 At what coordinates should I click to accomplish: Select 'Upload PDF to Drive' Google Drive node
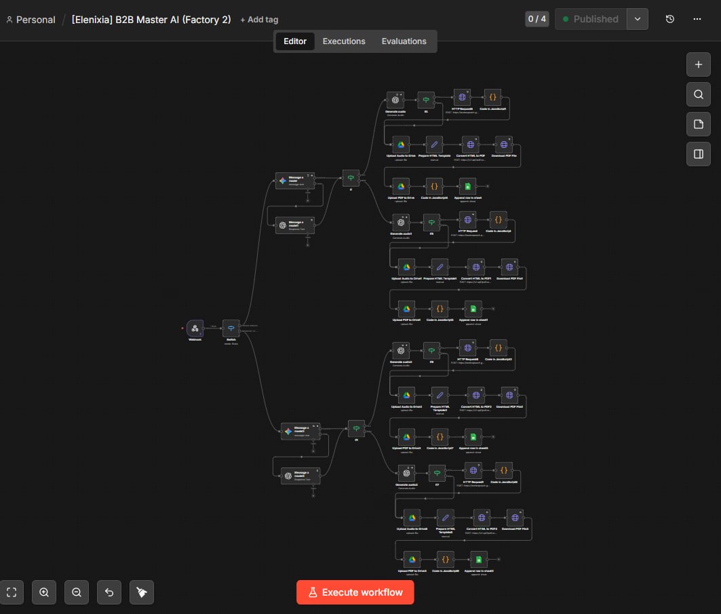pyautogui.click(x=401, y=187)
